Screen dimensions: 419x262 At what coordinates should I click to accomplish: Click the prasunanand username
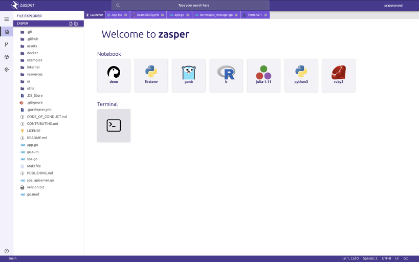pos(393,5)
